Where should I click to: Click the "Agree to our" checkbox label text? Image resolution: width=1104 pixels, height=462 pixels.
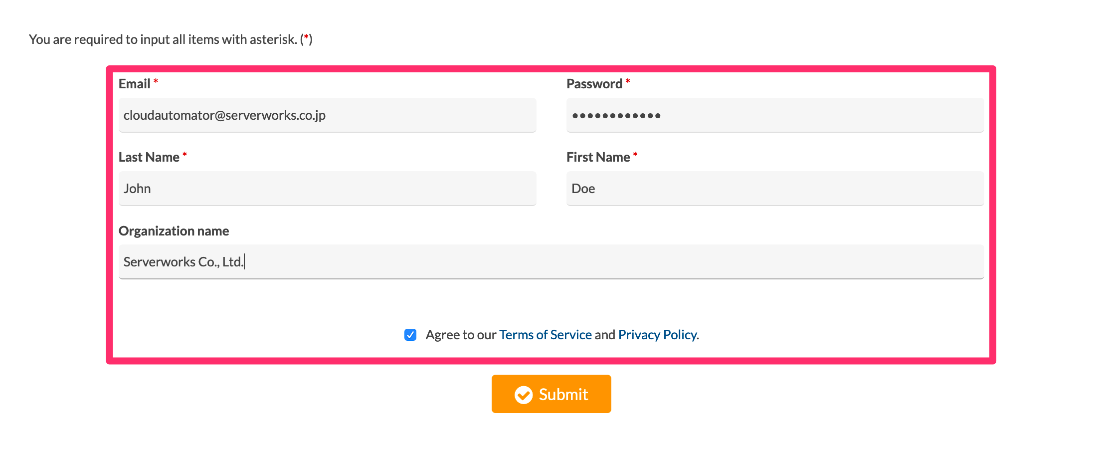(461, 335)
